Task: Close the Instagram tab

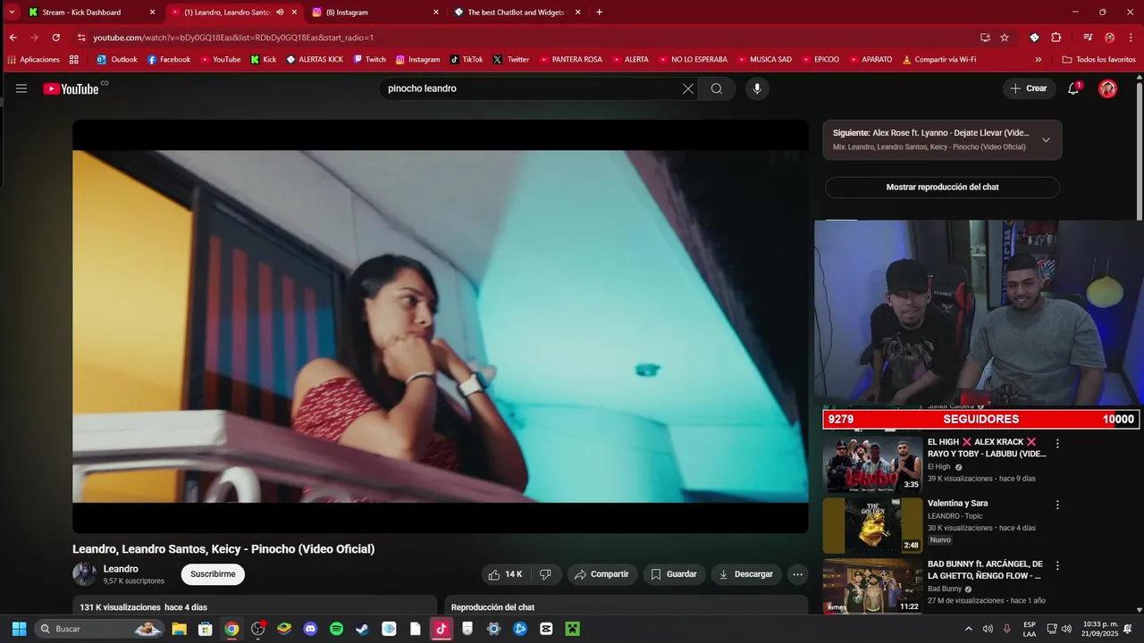Action: [436, 13]
